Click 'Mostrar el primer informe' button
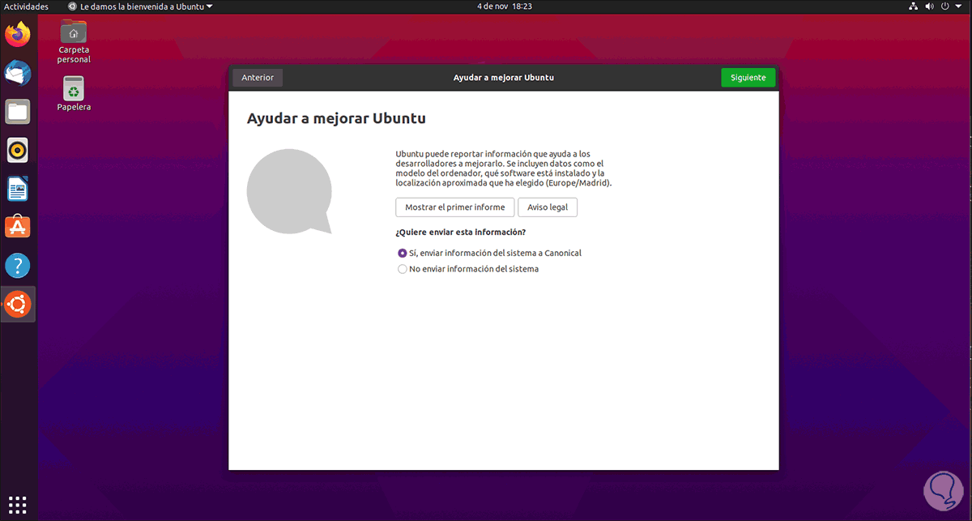972x521 pixels. coord(454,207)
